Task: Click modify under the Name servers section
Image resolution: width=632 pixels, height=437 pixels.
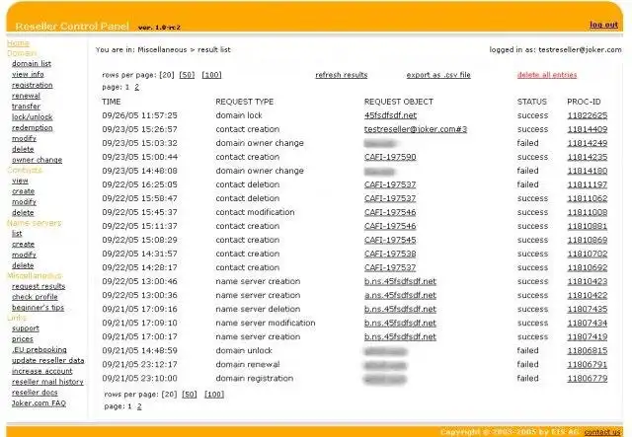Action: (24, 255)
